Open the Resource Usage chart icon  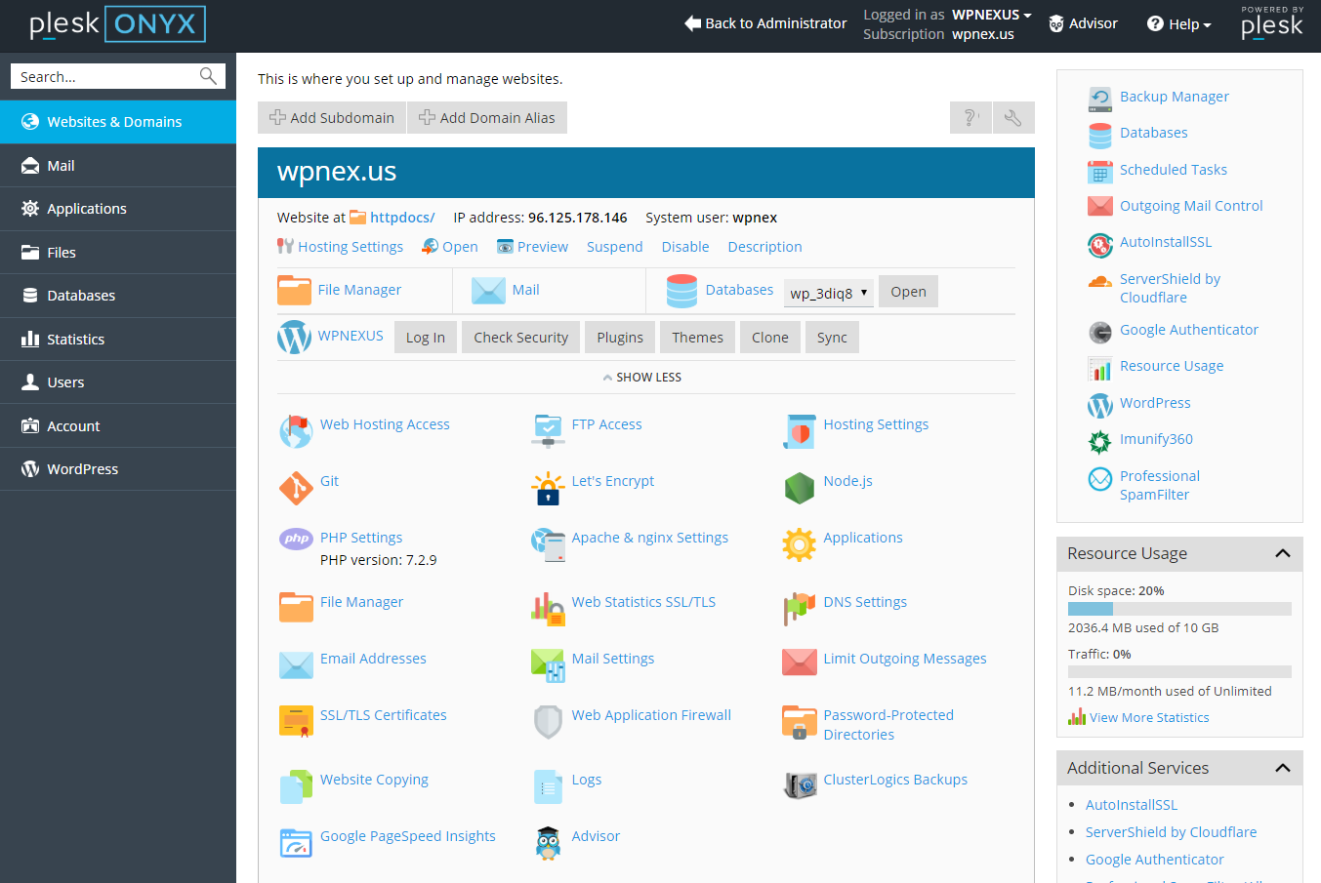(x=1100, y=368)
